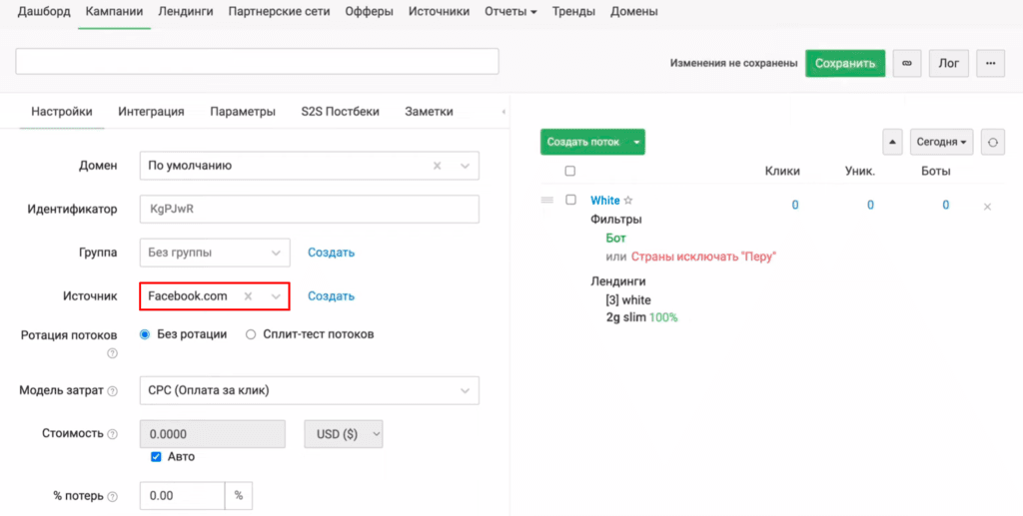Open the Сегодня date range dropdown
The height and width of the screenshot is (516, 1023).
point(941,142)
